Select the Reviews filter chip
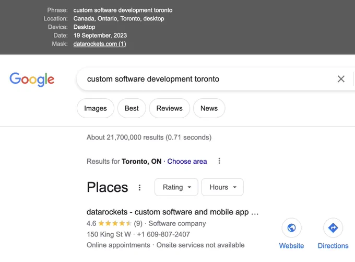The width and height of the screenshot is (355, 262). (x=169, y=108)
